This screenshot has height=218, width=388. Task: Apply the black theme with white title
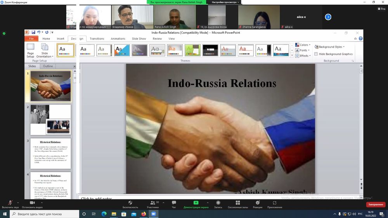pyautogui.click(x=210, y=50)
